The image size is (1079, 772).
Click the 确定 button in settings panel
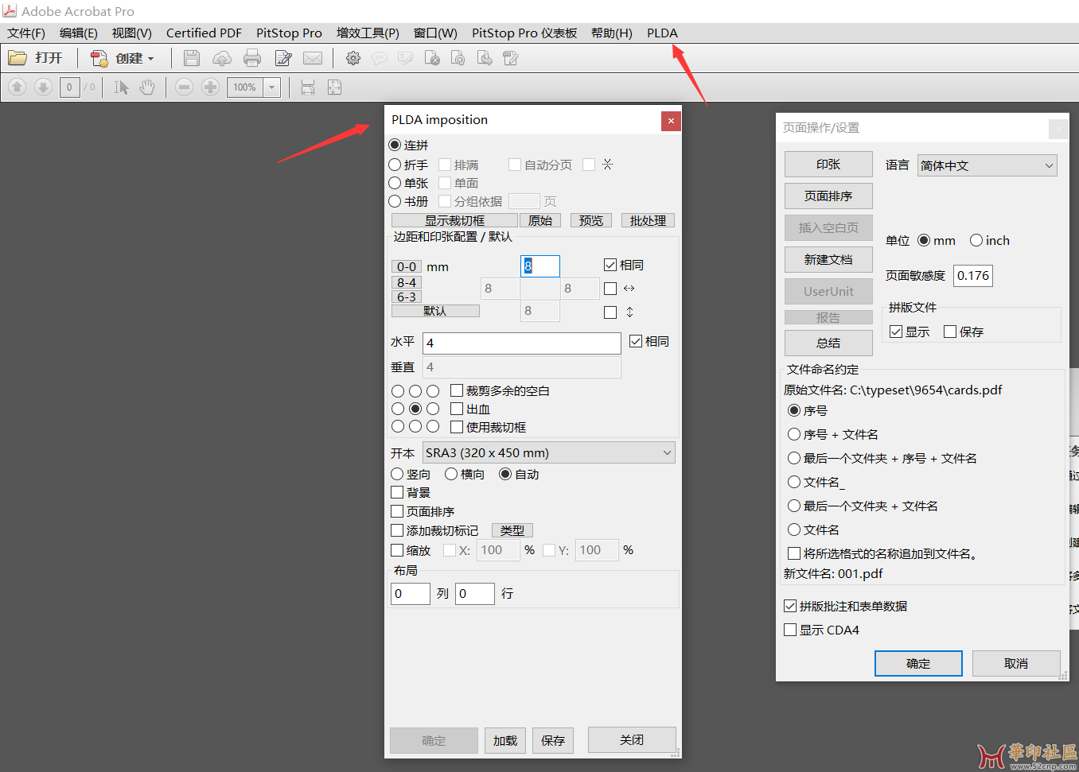(918, 663)
